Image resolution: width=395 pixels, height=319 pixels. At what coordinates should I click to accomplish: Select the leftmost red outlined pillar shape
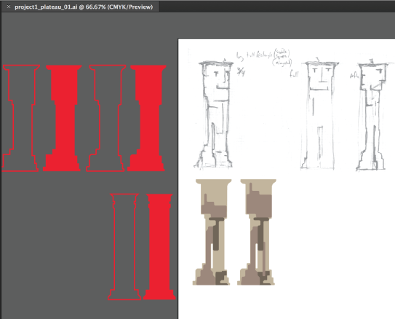20,118
